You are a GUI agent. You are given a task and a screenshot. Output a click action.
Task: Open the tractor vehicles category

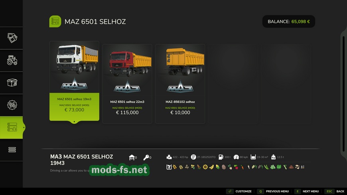[x=12, y=61]
